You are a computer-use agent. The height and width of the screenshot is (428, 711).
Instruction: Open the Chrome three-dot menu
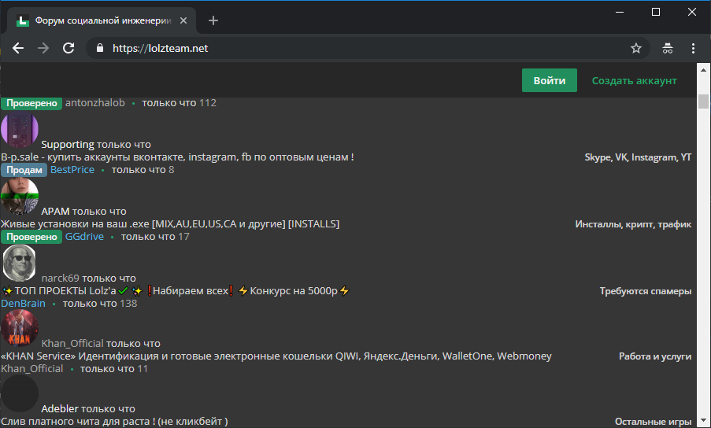[694, 48]
